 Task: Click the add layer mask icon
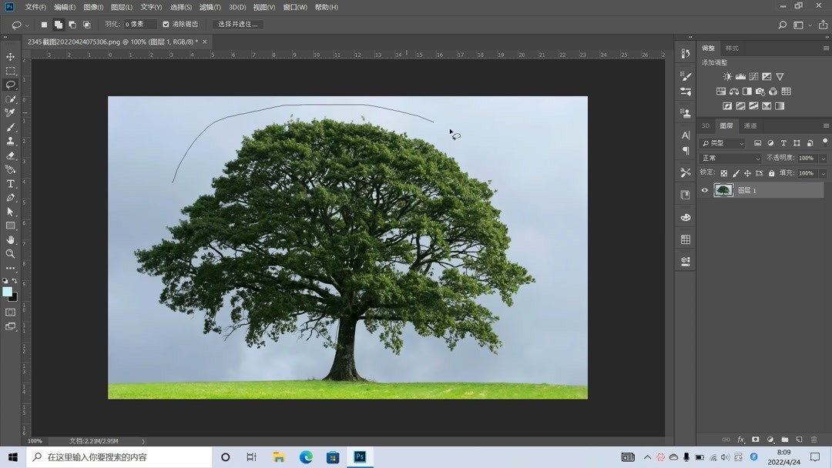[x=755, y=440]
